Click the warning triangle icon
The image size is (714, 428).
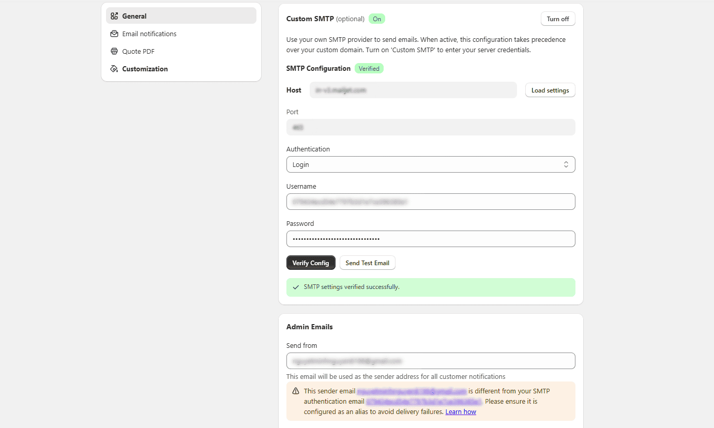coord(296,391)
